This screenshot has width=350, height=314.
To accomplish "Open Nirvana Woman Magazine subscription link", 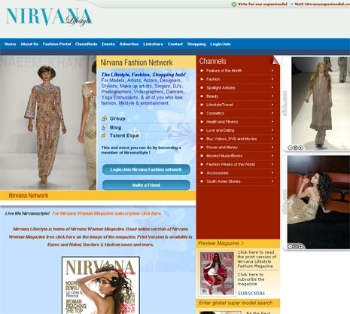I will pyautogui.click(x=107, y=213).
